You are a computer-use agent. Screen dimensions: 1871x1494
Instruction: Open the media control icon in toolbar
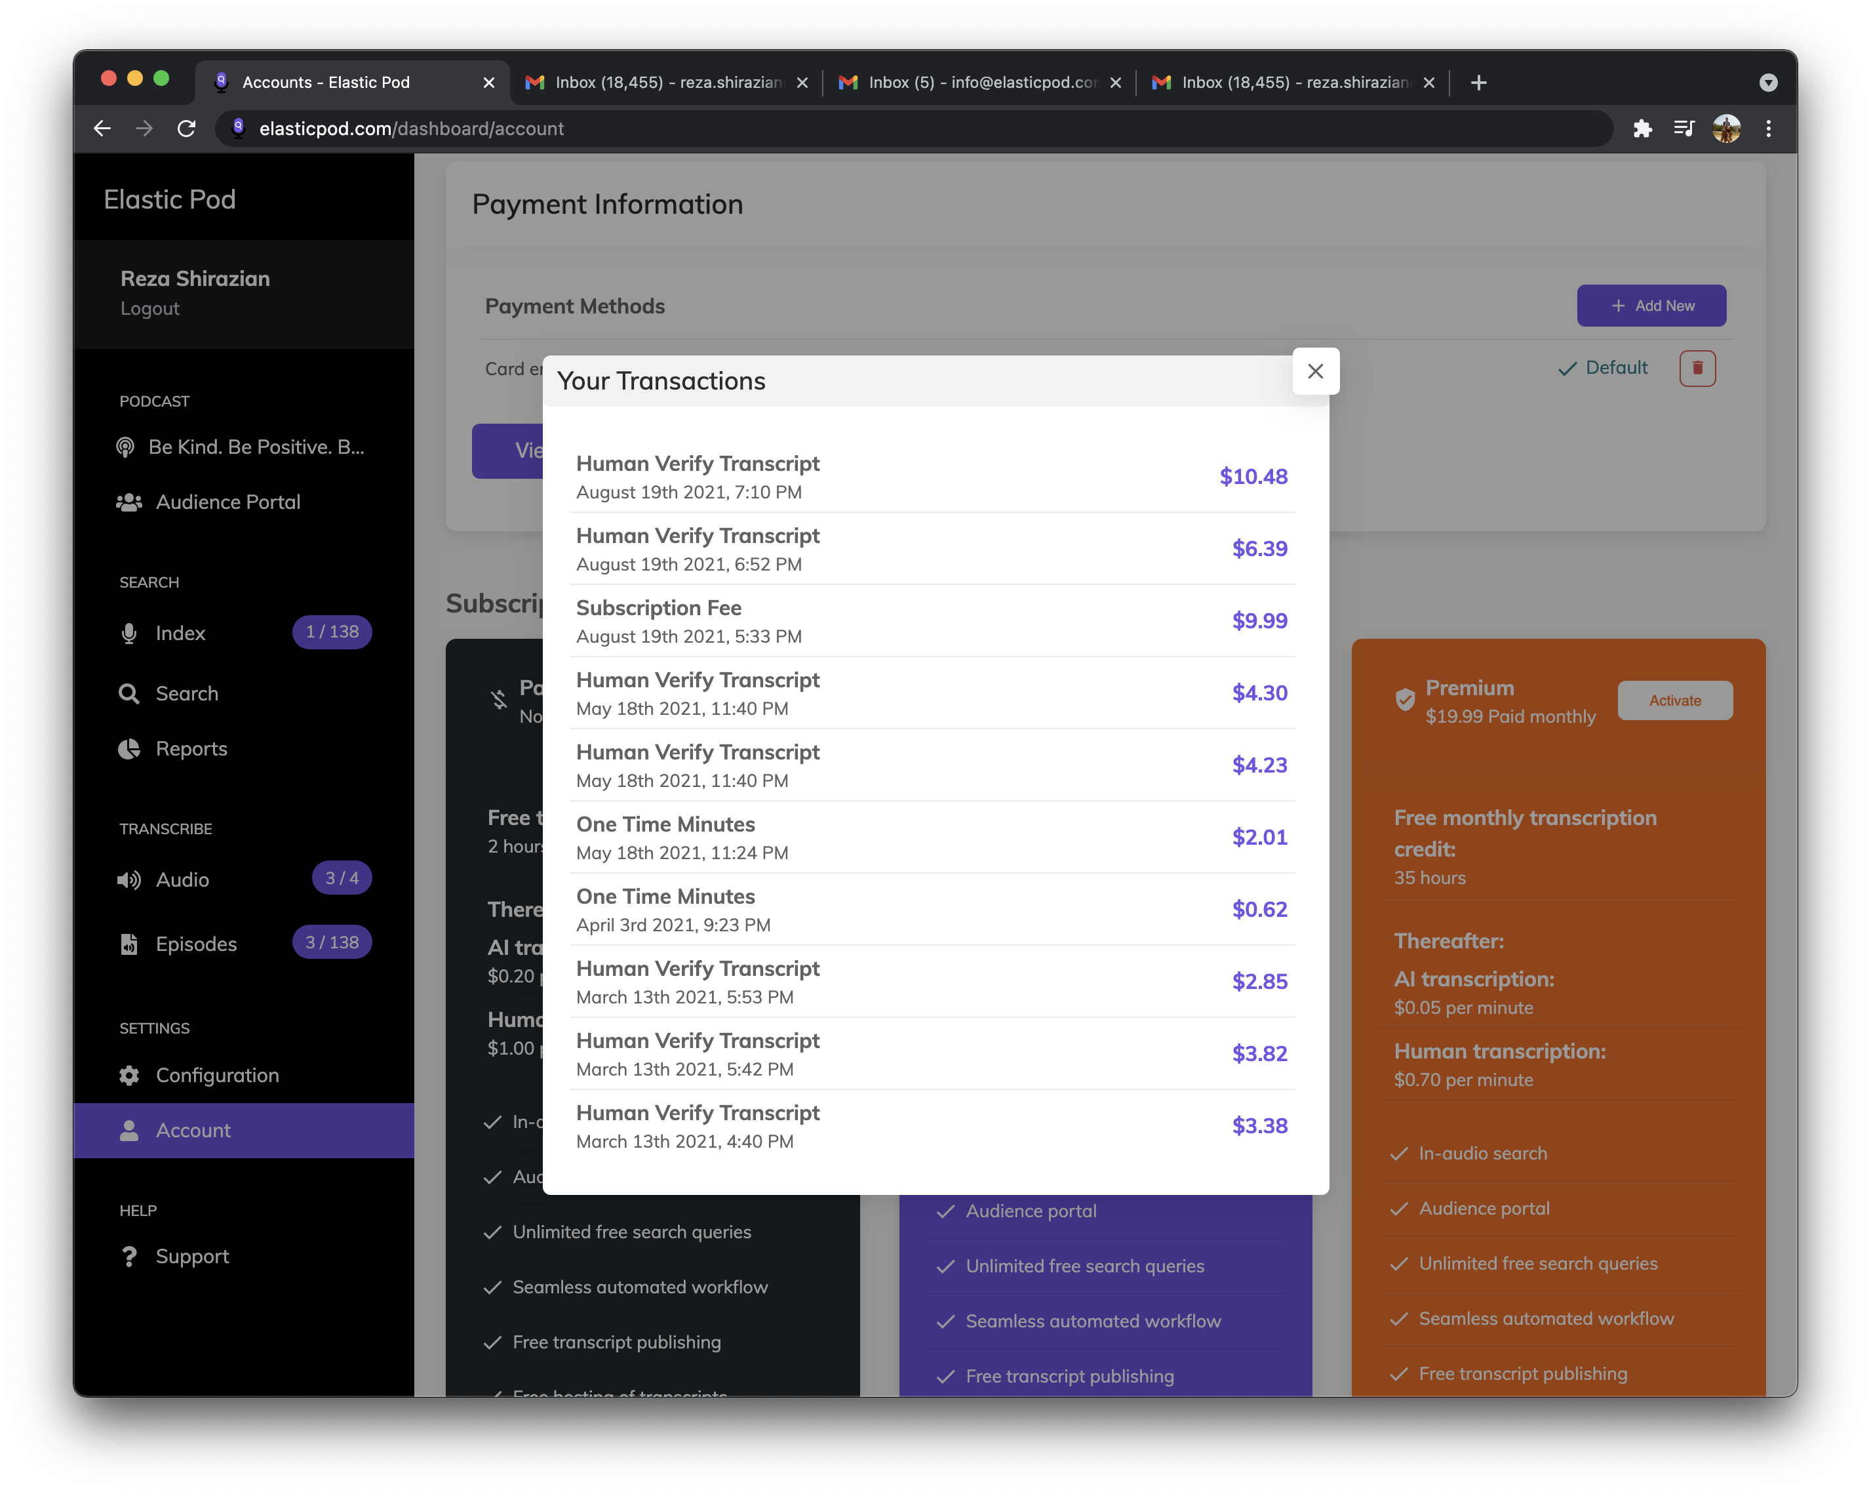point(1684,129)
